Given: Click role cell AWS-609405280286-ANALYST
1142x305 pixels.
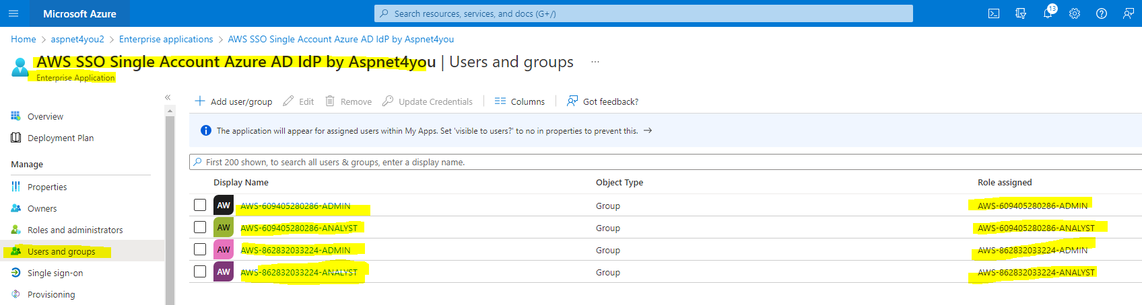Looking at the screenshot, I should [1036, 228].
